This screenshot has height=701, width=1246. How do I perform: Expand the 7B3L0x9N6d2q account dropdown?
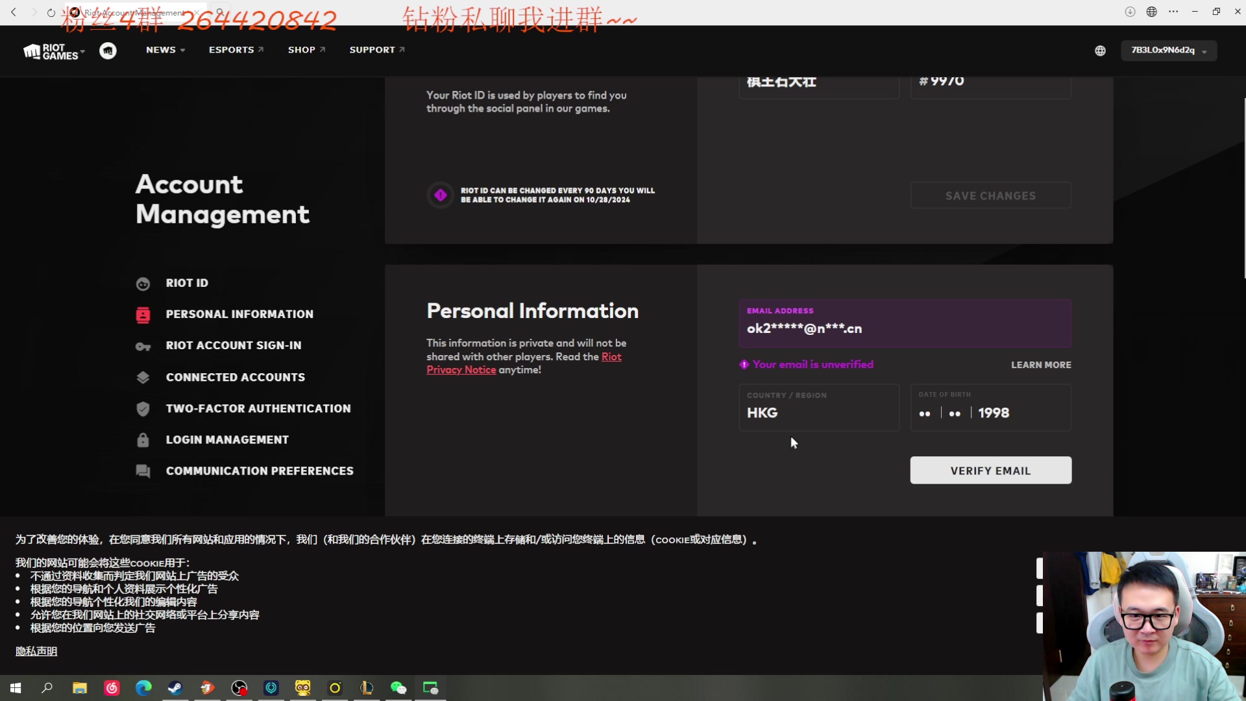pos(1169,51)
